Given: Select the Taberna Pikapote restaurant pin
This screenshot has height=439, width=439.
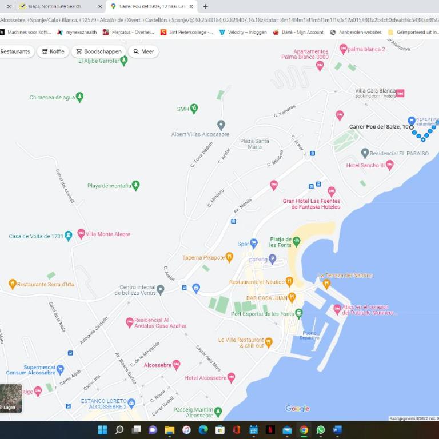Looking at the screenshot, I should pyautogui.click(x=229, y=257).
